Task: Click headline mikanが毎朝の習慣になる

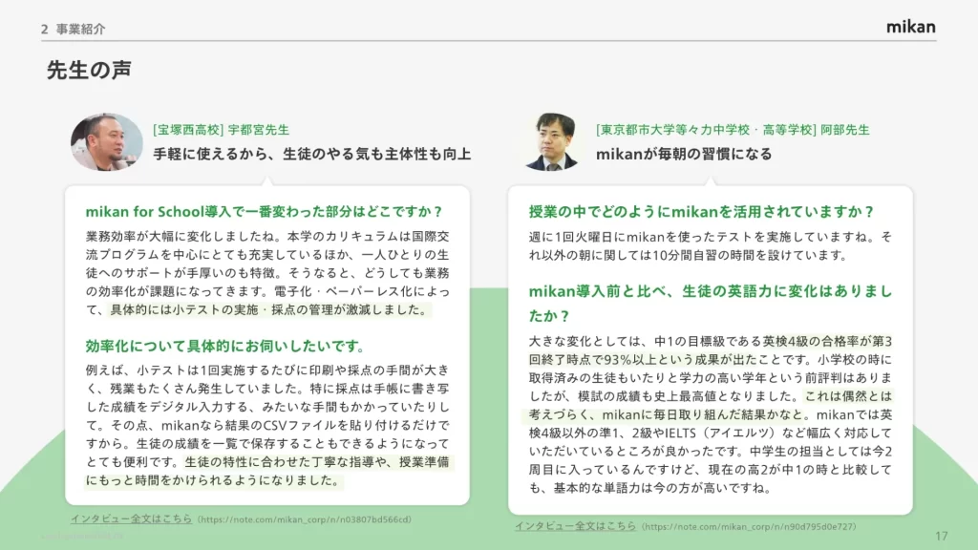Action: [x=684, y=154]
